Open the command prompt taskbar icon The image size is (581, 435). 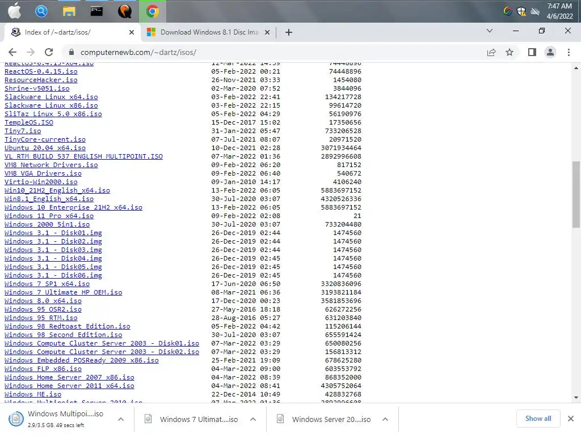[x=96, y=11]
